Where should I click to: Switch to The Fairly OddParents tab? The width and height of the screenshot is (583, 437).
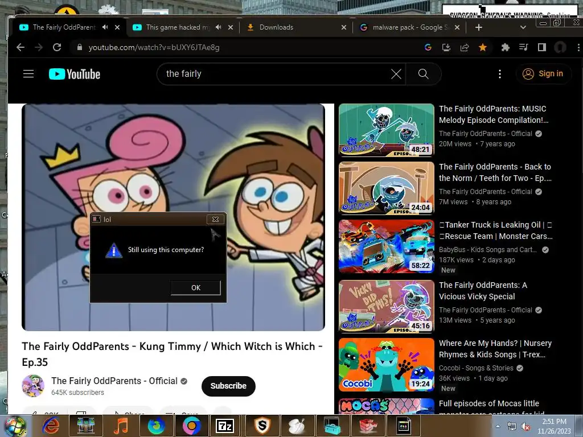64,27
